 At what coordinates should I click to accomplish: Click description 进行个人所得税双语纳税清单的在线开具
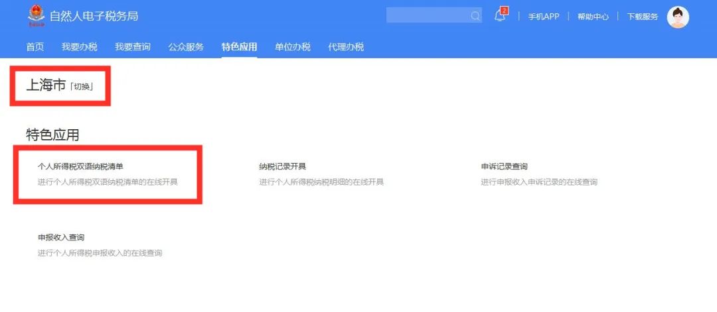click(x=108, y=182)
